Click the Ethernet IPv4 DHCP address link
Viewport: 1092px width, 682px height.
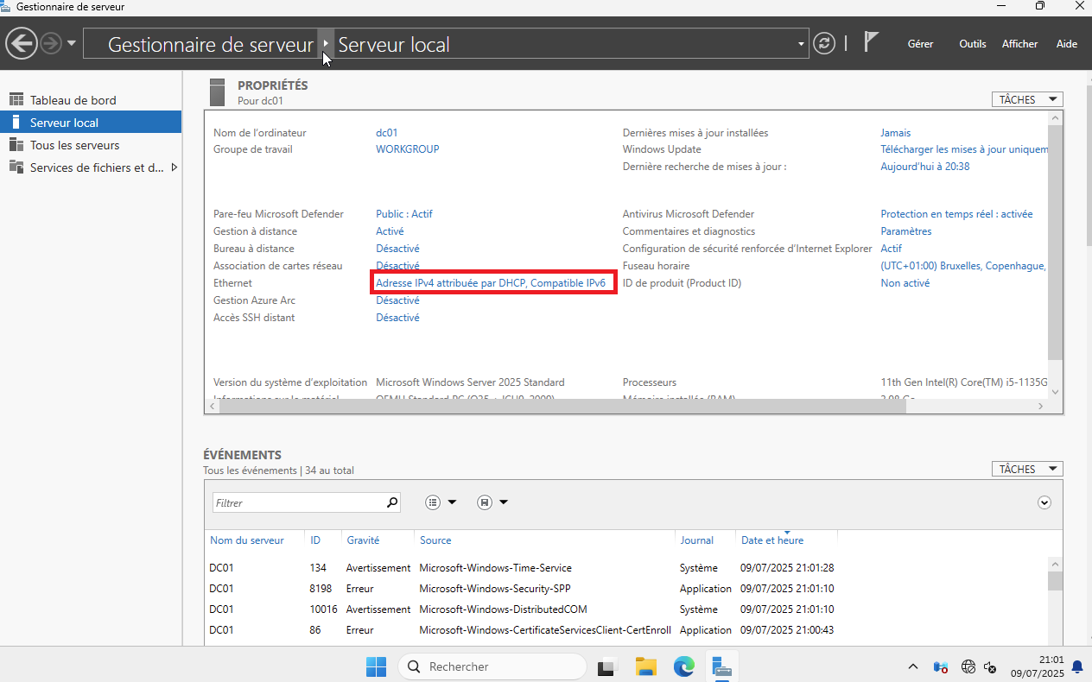tap(491, 283)
